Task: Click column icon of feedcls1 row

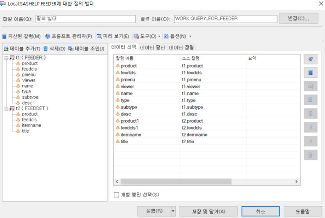Action: coord(118,128)
